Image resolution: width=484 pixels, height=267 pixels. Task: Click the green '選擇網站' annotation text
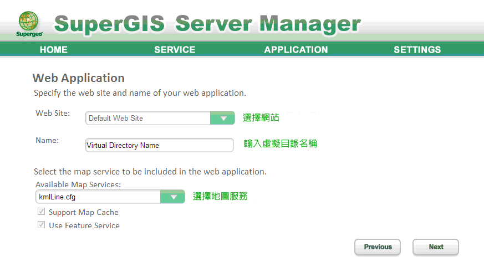tap(261, 117)
